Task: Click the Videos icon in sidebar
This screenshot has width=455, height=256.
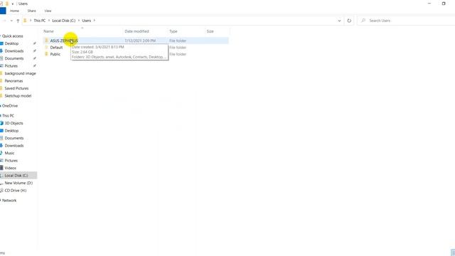Action: pyautogui.click(x=1, y=168)
